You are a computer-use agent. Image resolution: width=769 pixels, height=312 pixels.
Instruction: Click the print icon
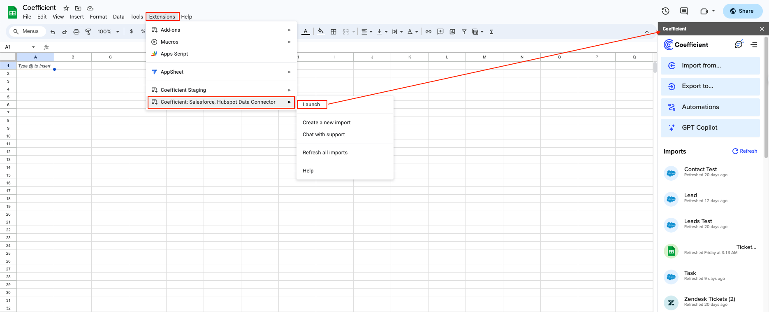pyautogui.click(x=76, y=32)
